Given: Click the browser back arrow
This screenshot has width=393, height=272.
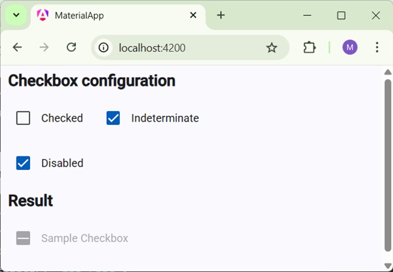Looking at the screenshot, I should coord(18,47).
